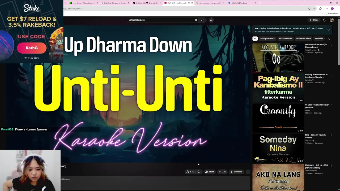Viewport: 340px width, 191px height.
Task: Show more filter chips with the right arrow
Action: (329, 39)
